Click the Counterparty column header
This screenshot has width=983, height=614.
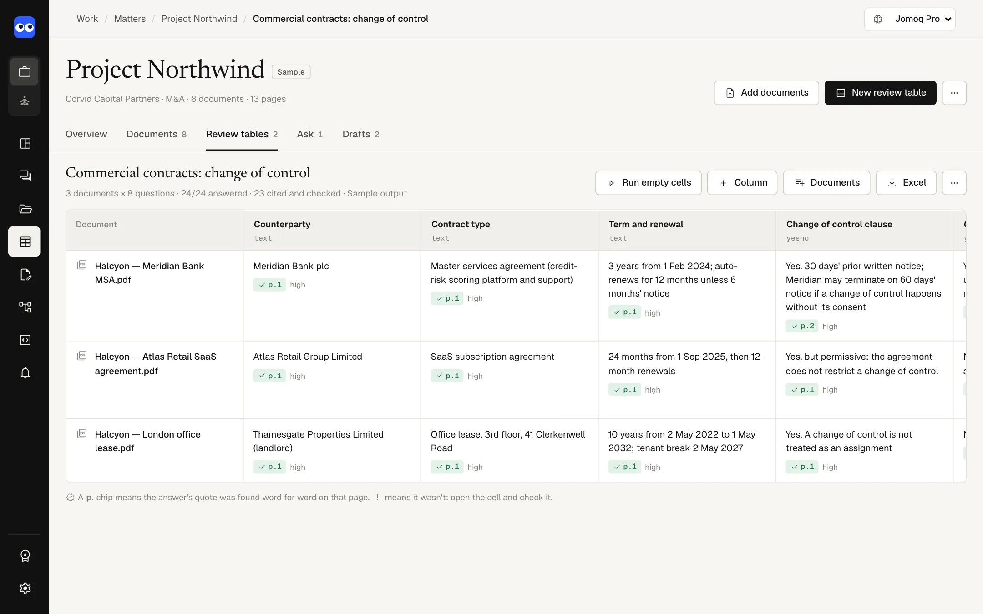tap(332, 230)
